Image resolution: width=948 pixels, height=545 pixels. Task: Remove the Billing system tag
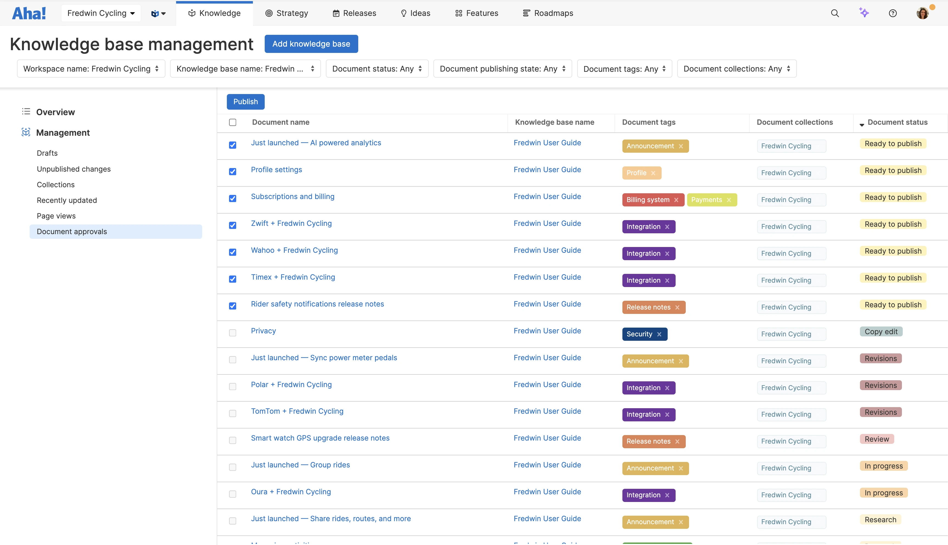coord(676,200)
